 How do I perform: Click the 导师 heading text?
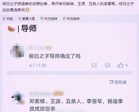[29, 28]
